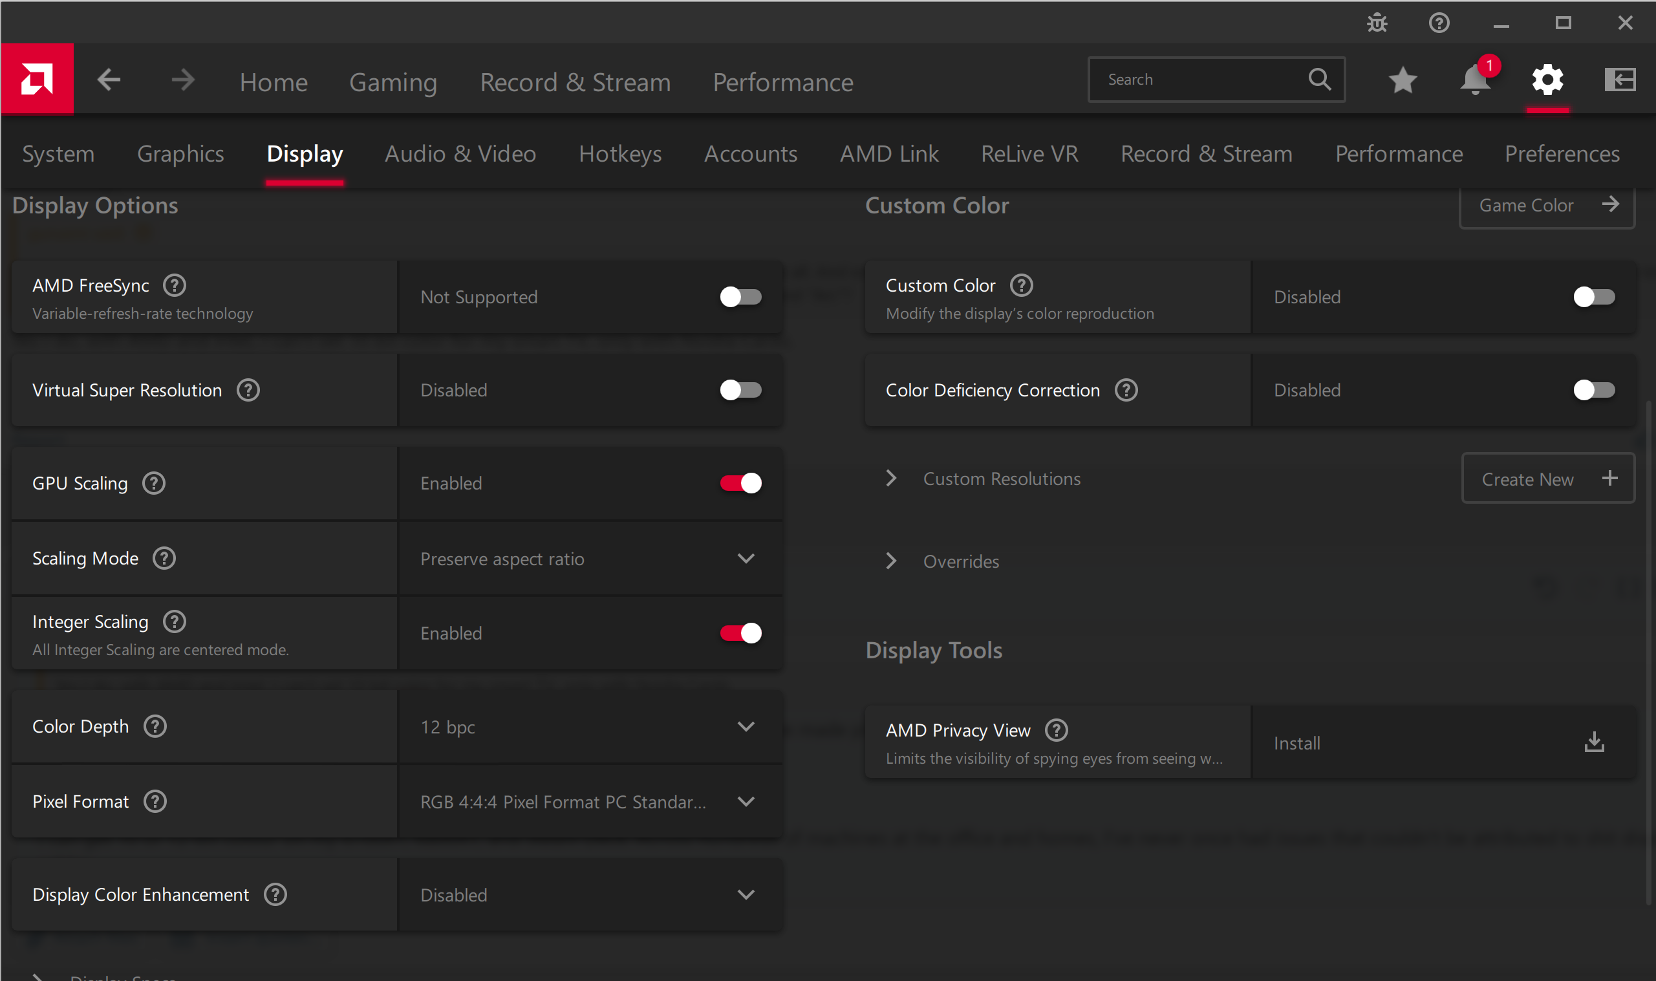Show help for Display Color Enhancement
The image size is (1656, 981).
point(275,894)
